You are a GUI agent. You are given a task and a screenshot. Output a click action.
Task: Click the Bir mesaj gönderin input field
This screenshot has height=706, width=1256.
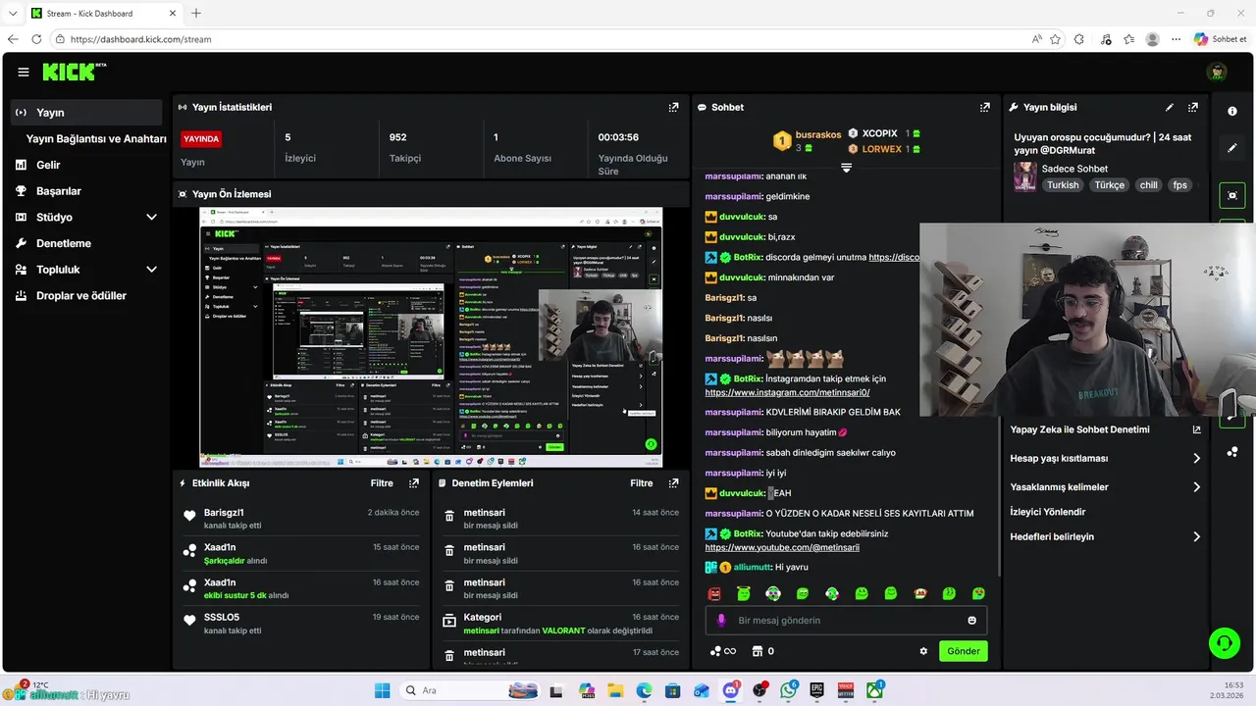[x=846, y=620]
